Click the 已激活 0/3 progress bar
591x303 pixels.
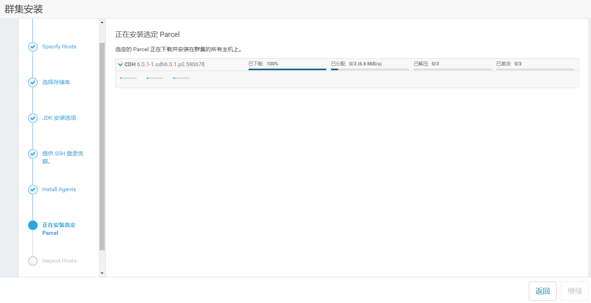(535, 69)
